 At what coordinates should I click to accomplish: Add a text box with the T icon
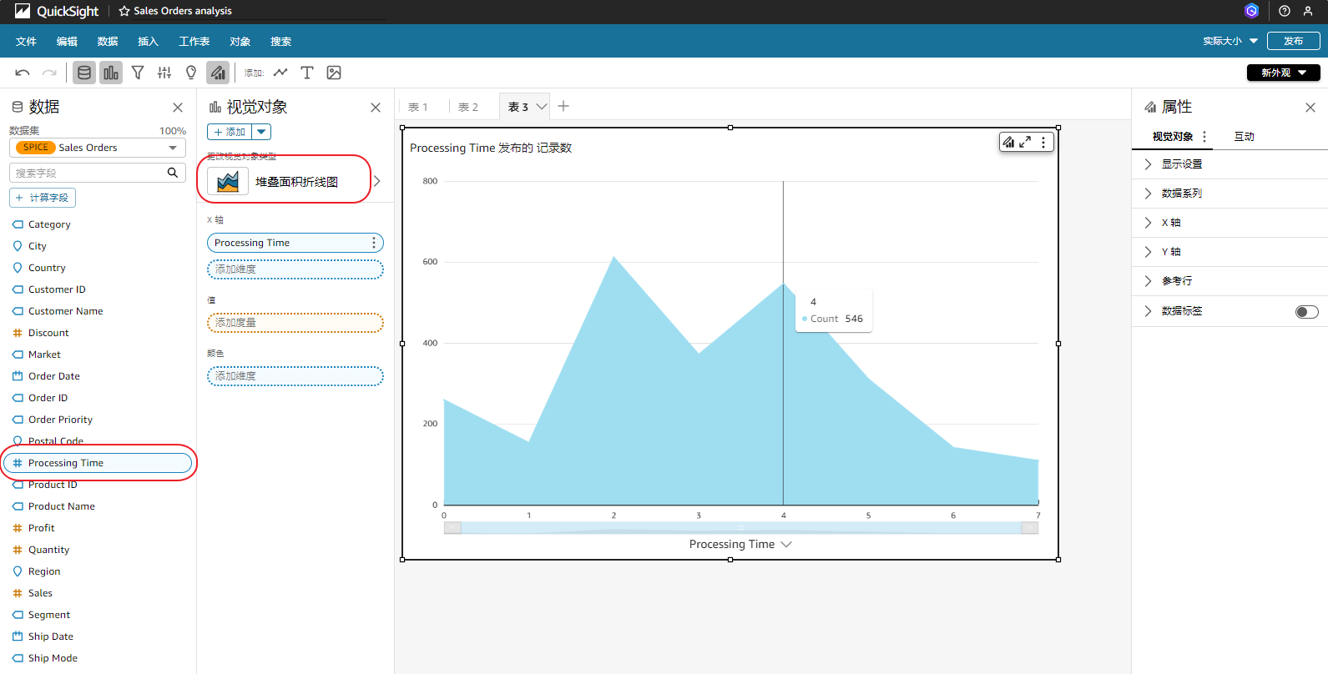coord(307,73)
